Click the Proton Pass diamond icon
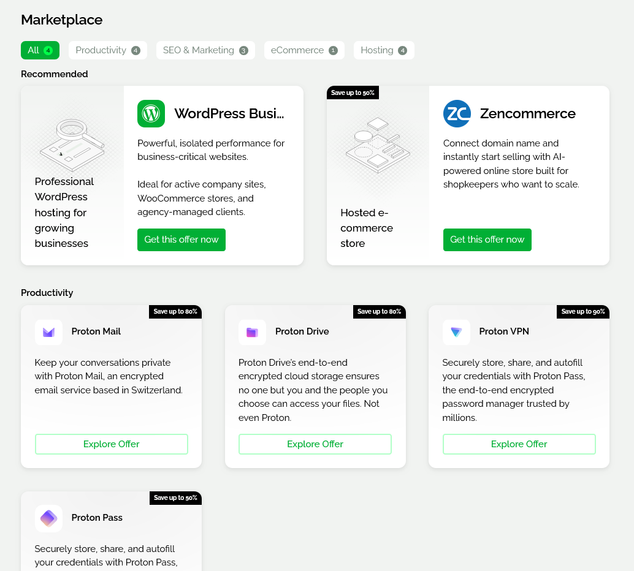The image size is (634, 571). [x=48, y=518]
